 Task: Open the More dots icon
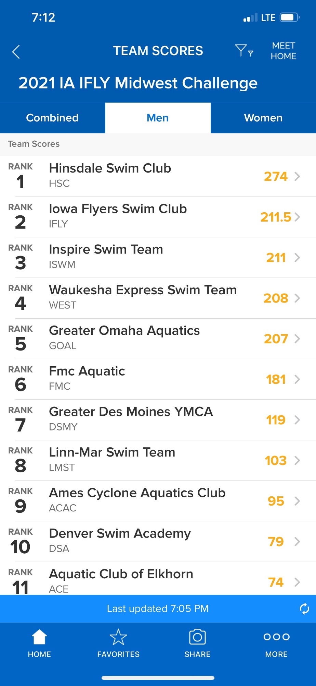(276, 637)
